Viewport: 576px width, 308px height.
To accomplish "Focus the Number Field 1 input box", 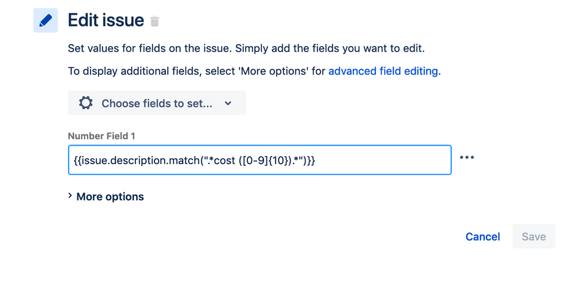I will pos(259,160).
